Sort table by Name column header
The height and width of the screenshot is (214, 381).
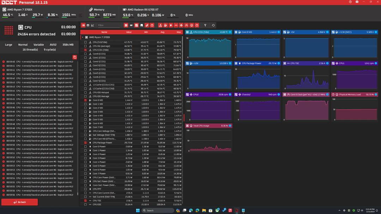point(104,32)
